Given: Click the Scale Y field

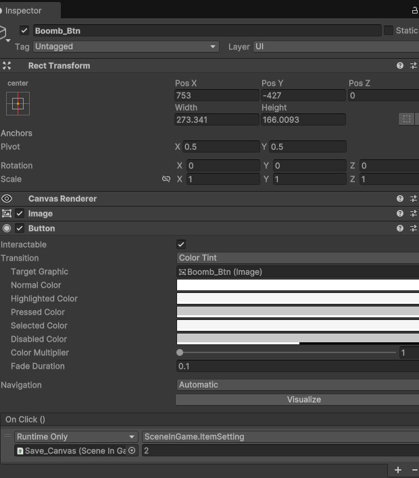Looking at the screenshot, I should pyautogui.click(x=310, y=179).
